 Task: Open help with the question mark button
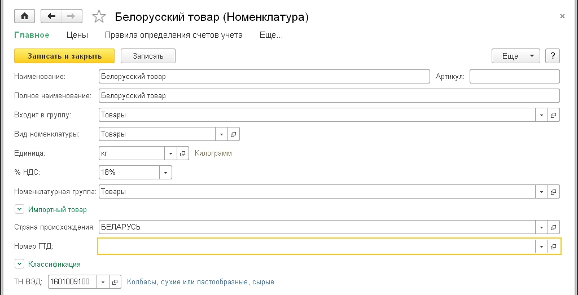pos(553,56)
